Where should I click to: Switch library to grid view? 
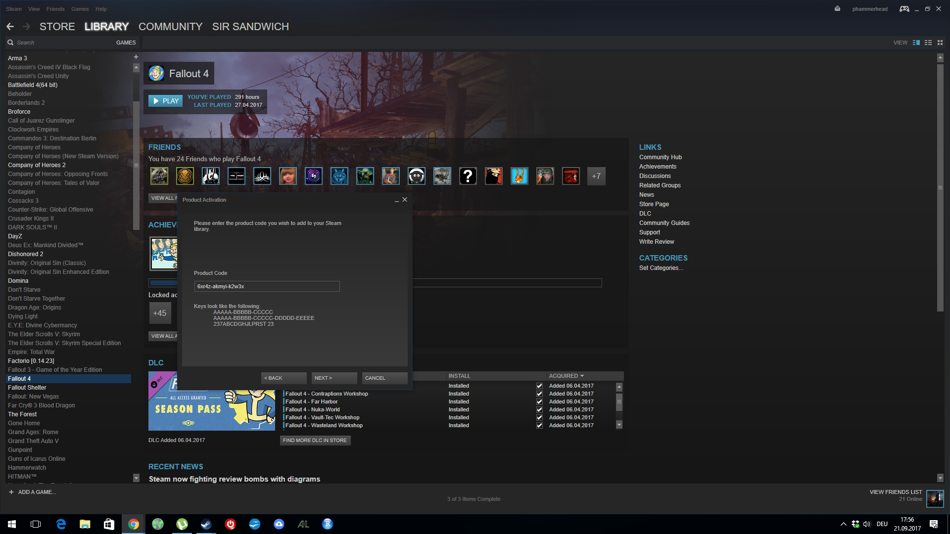pos(940,43)
